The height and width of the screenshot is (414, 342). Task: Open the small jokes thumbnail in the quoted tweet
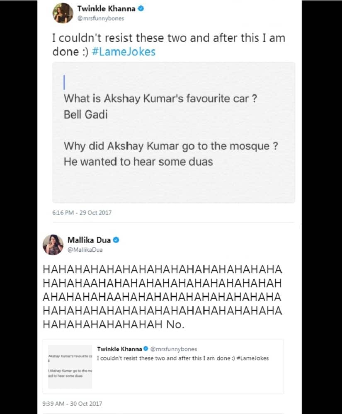[70, 366]
